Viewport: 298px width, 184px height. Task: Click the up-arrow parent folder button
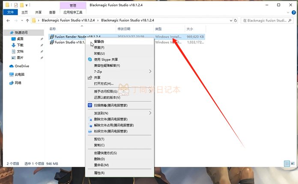(27, 21)
